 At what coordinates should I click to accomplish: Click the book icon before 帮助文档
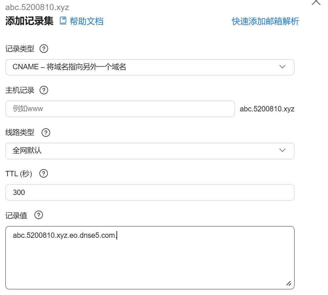[x=63, y=21]
